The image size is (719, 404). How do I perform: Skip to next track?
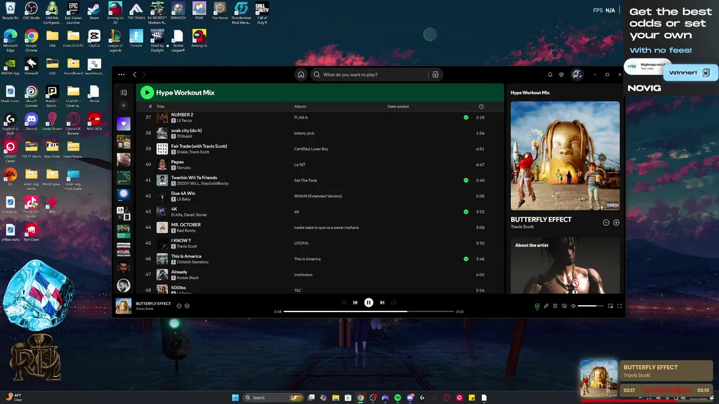pos(382,302)
